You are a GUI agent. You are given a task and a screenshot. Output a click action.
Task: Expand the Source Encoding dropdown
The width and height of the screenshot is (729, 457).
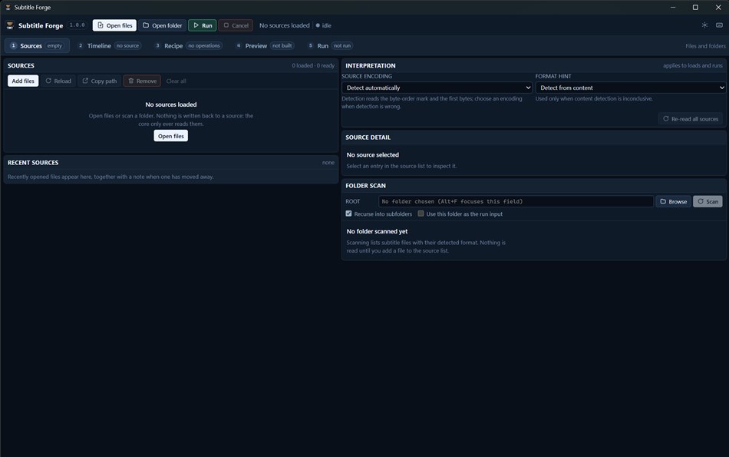pyautogui.click(x=437, y=88)
